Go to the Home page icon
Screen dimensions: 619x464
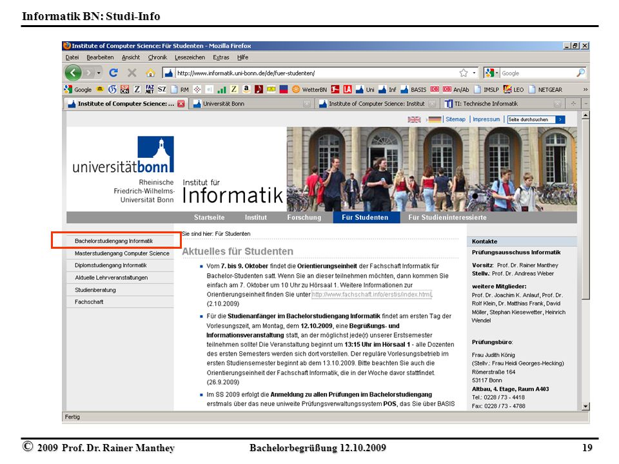150,73
